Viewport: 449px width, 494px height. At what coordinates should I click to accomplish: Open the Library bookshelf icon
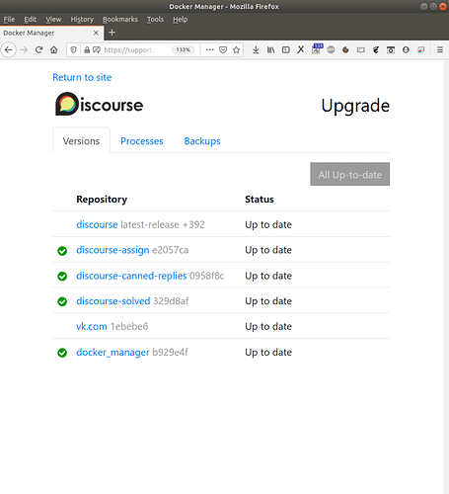(x=270, y=50)
